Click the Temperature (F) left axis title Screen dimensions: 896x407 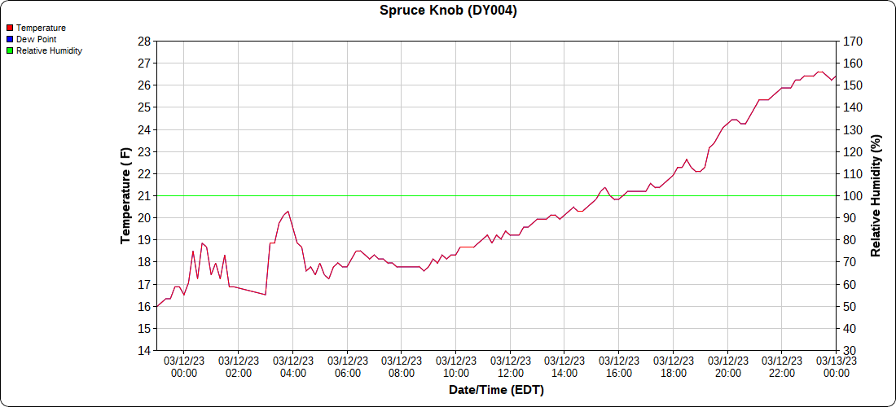(x=125, y=195)
